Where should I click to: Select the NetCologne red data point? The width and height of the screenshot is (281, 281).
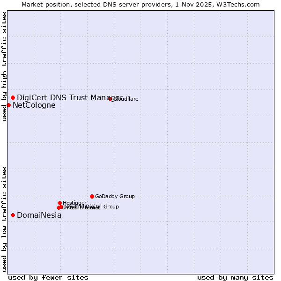pos(8,105)
